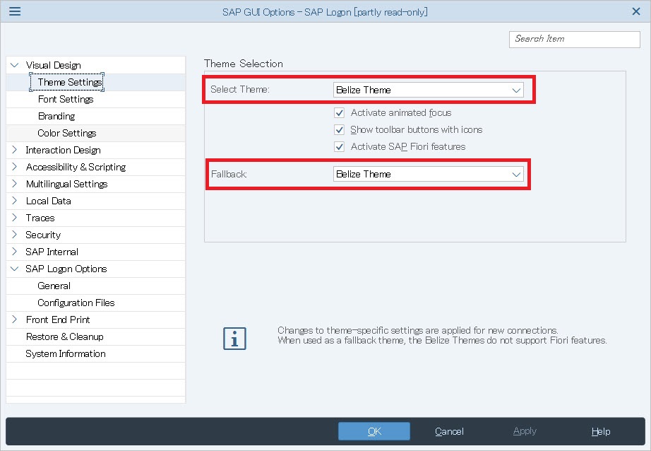
Task: Toggle Activate animated focus checkbox
Action: [x=339, y=112]
